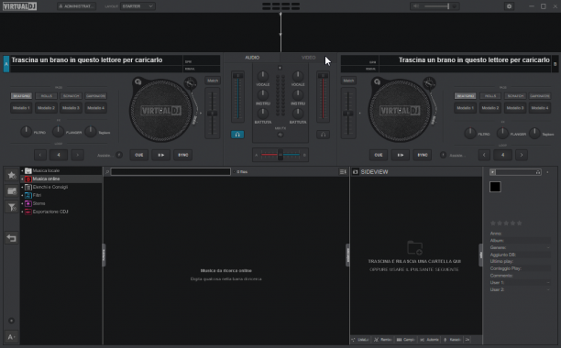The height and width of the screenshot is (348, 561).
Task: Click left deck Match button
Action: (x=213, y=81)
